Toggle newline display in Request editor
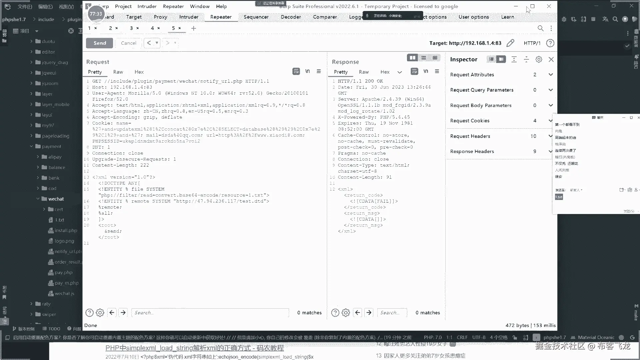Viewport: 640px width, 360px height. 307,71
